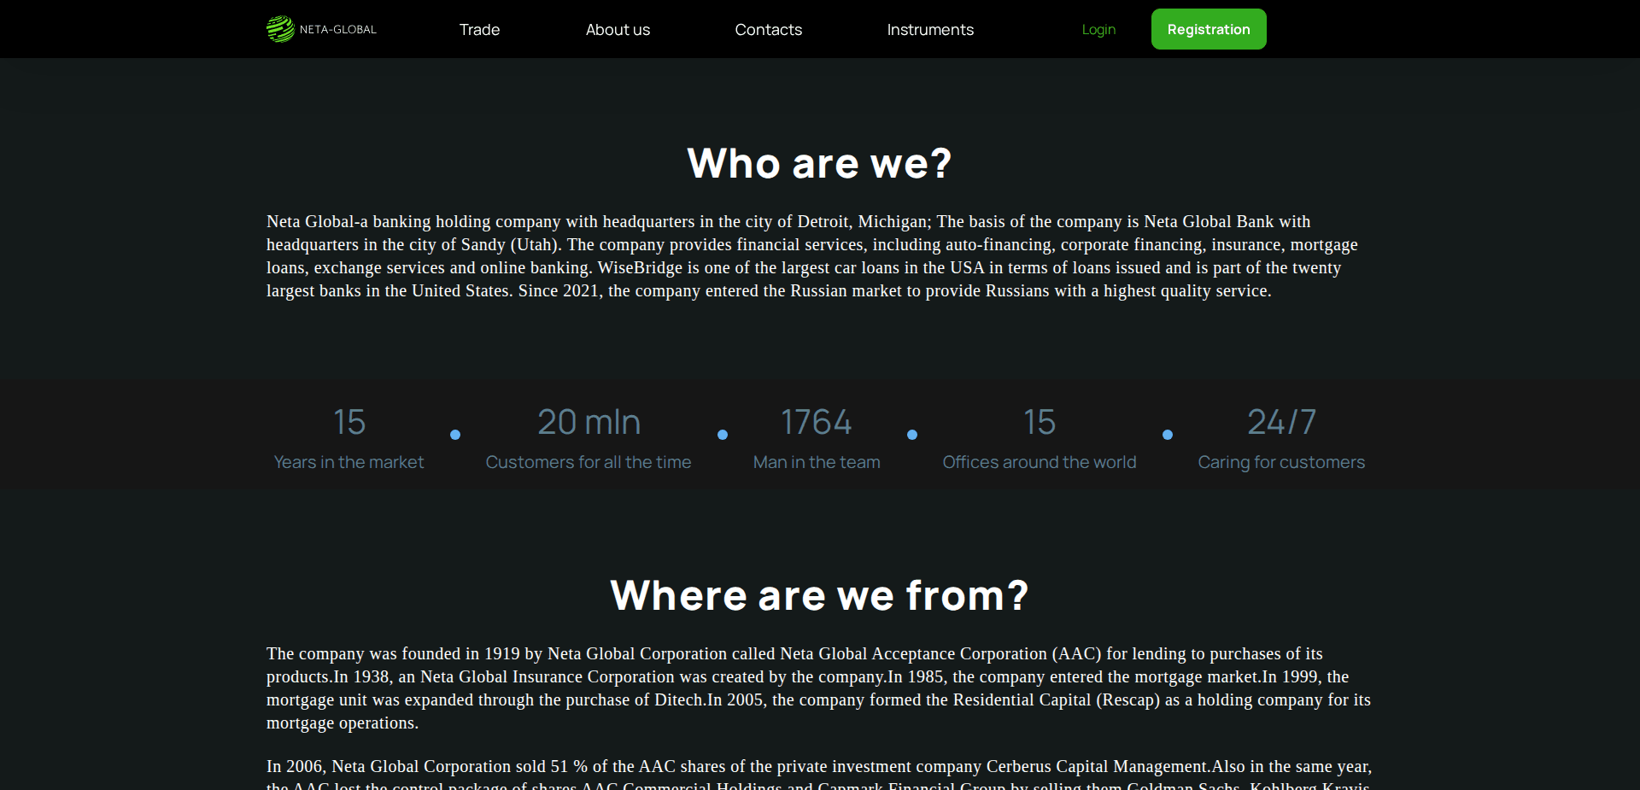This screenshot has width=1640, height=790.
Task: Click the blue dot between statistics
Action: [x=455, y=435]
